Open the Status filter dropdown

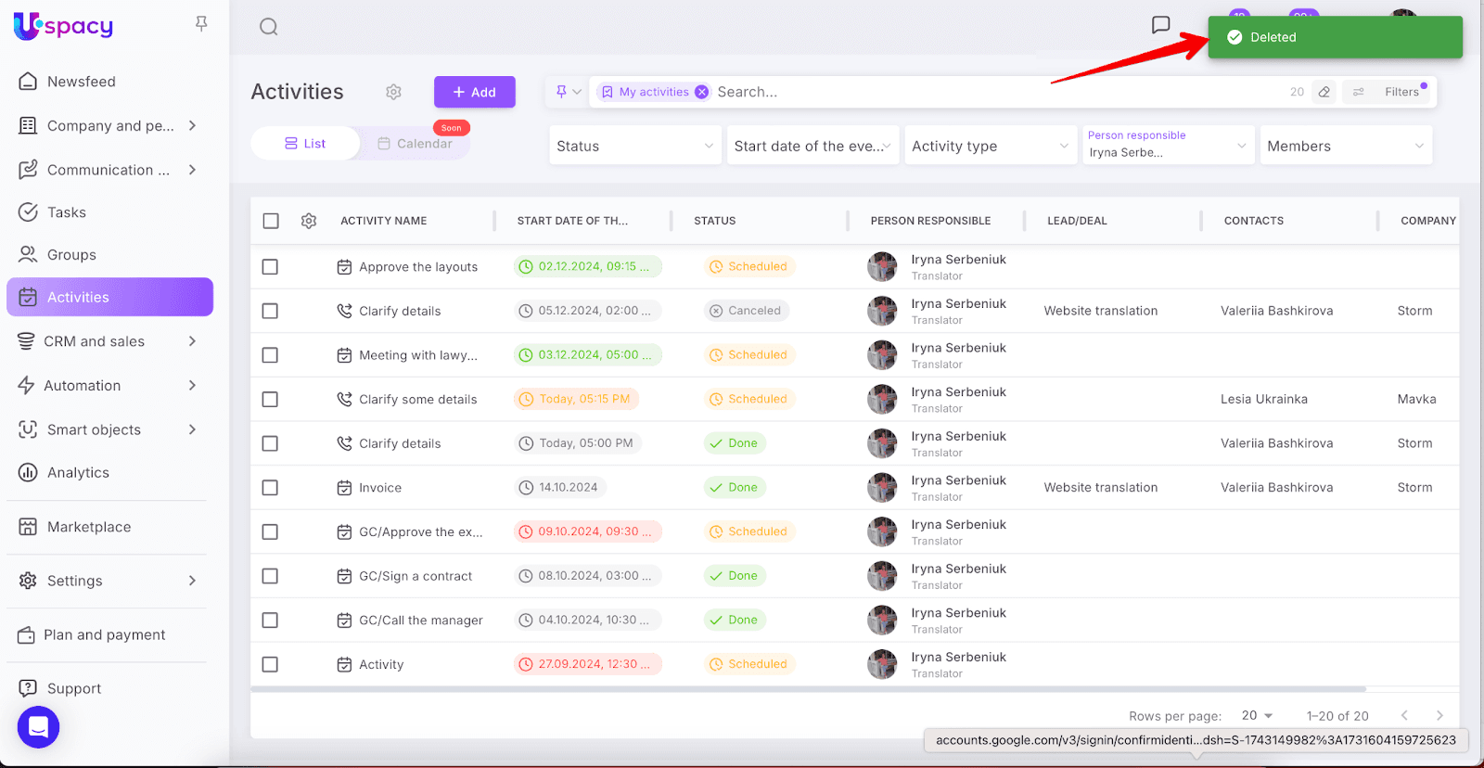634,146
